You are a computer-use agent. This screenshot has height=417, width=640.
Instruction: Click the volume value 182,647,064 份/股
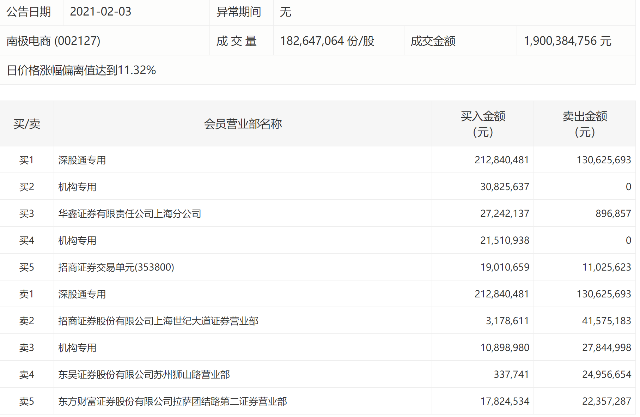point(327,41)
